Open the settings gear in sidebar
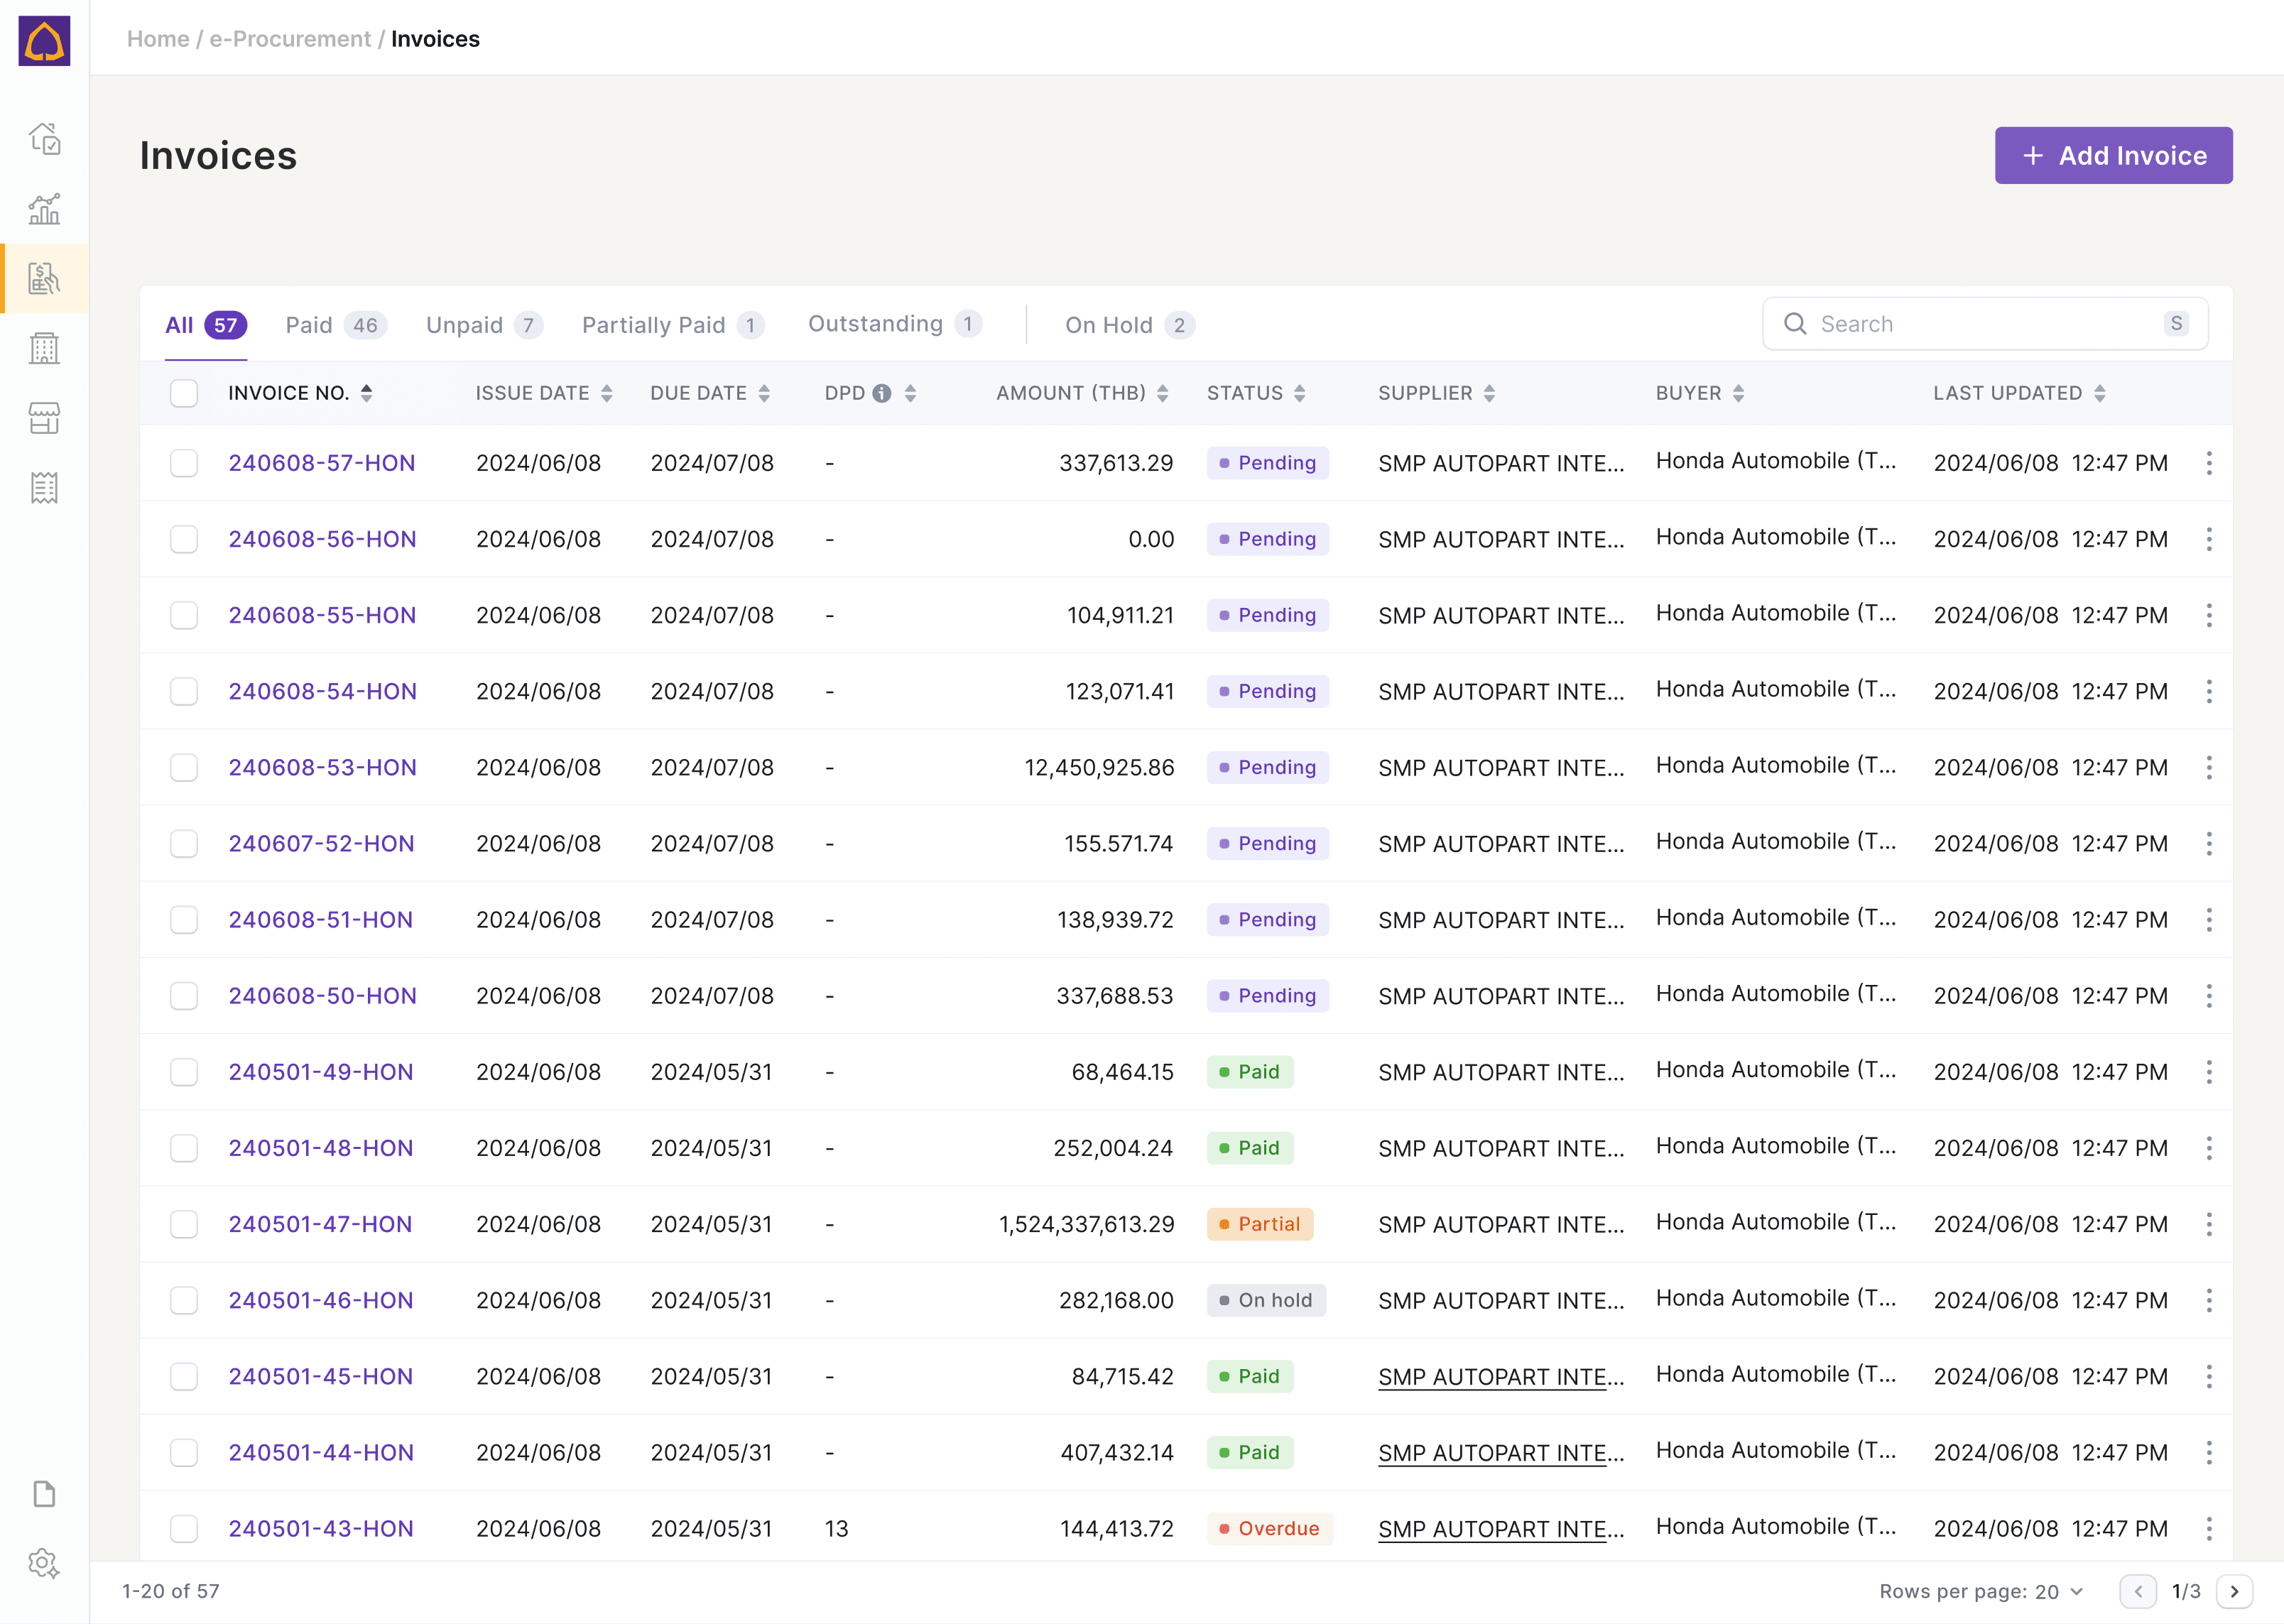The width and height of the screenshot is (2284, 1624). 44,1563
